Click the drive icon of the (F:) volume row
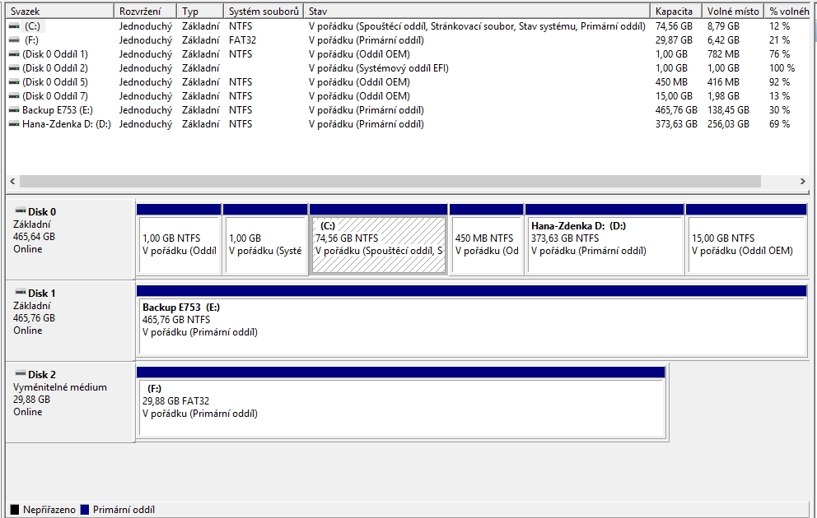 click(15, 40)
